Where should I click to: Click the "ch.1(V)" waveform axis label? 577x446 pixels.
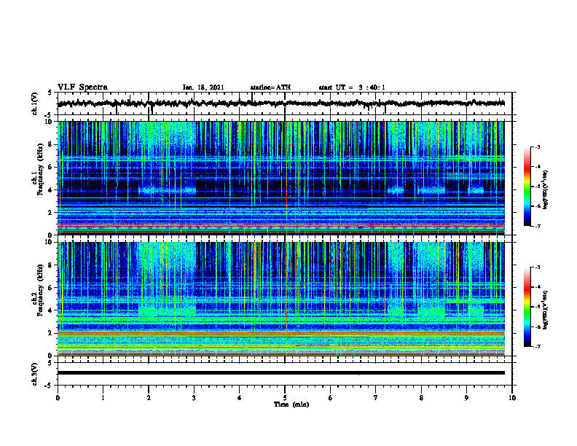(35, 103)
